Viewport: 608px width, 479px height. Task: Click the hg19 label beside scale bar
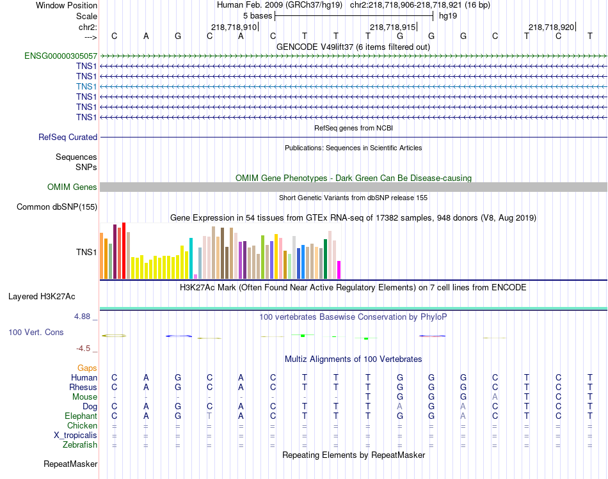point(448,16)
